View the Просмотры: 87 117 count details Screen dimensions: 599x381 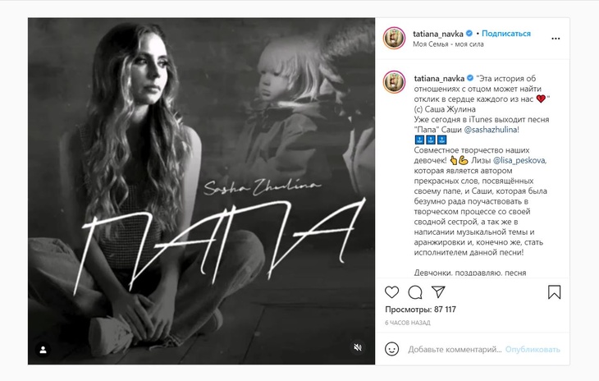(420, 310)
